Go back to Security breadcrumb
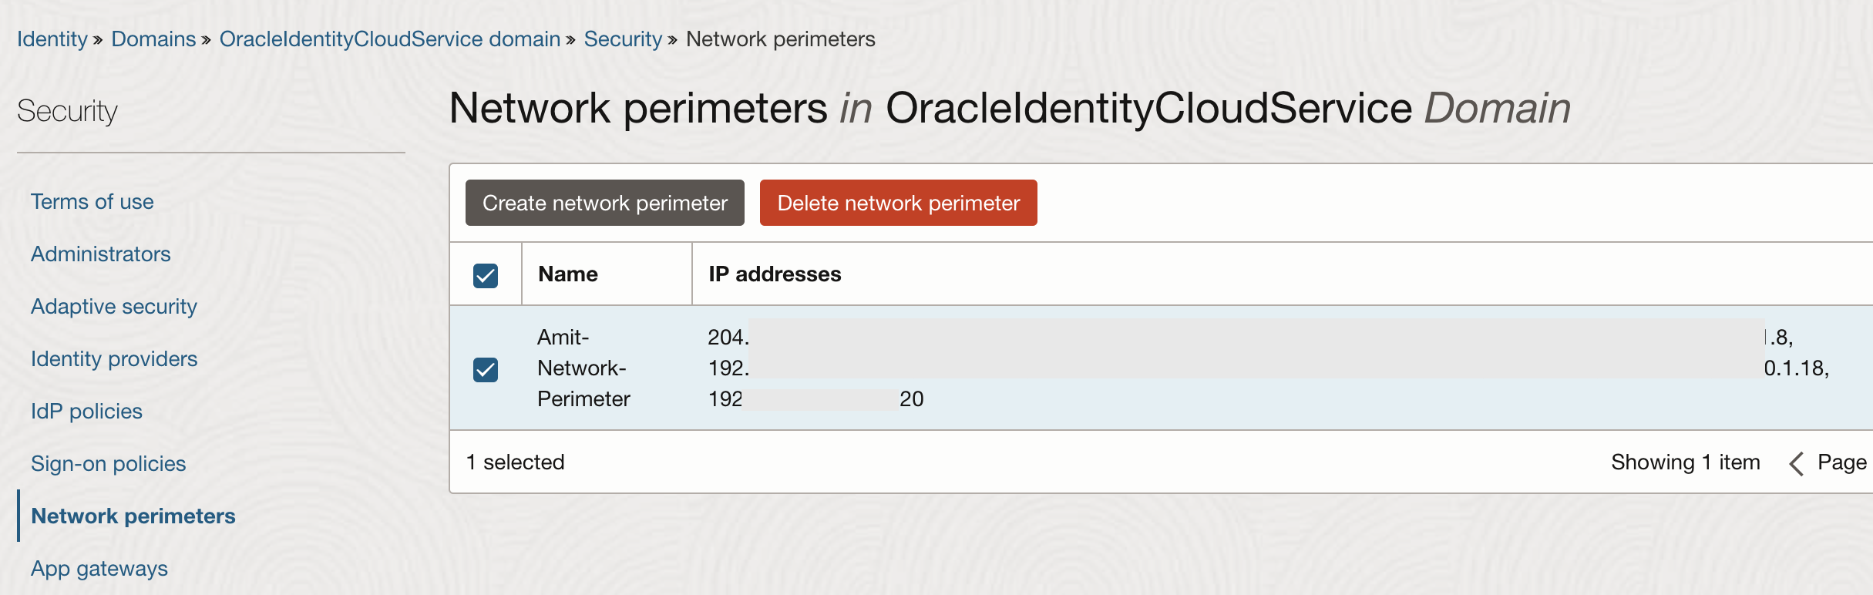This screenshot has height=595, width=1873. [622, 39]
